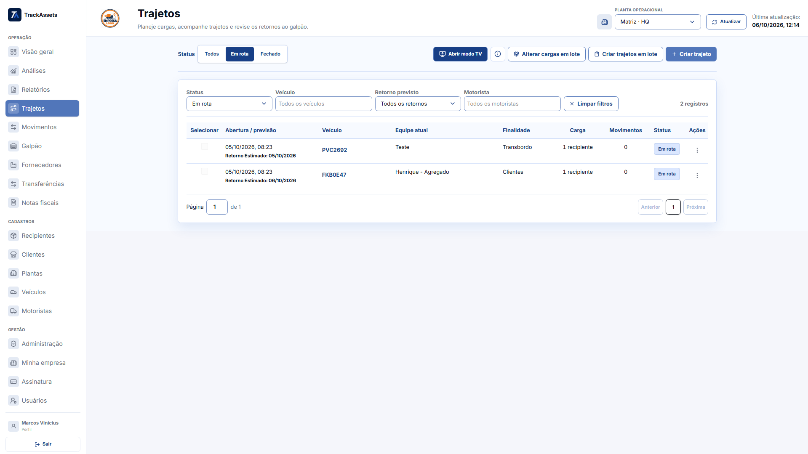Click Alterar cargas em lote
The image size is (808, 454).
(547, 54)
